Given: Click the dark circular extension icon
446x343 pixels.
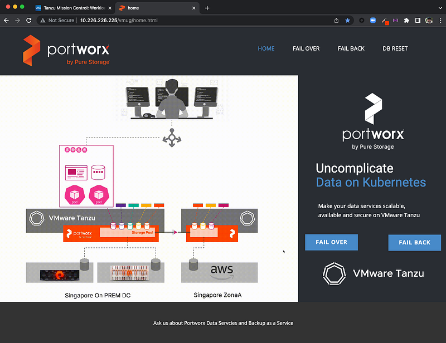Looking at the screenshot, I should click(x=361, y=21).
